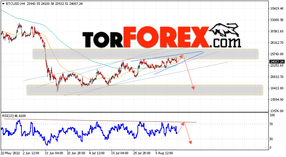Click the close value 24087.24 in the chart header

(76, 4)
